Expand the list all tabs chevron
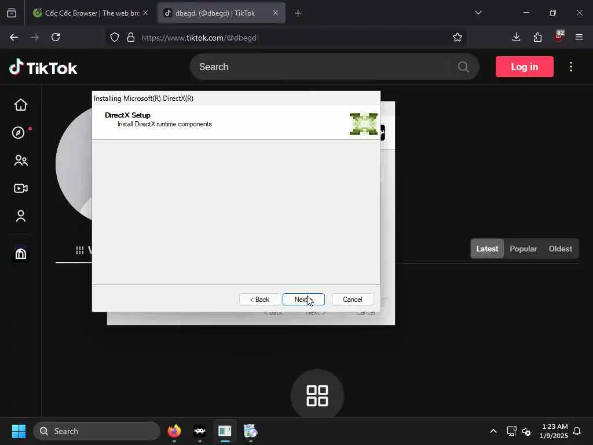Screen dimensions: 593x445 click(478, 13)
